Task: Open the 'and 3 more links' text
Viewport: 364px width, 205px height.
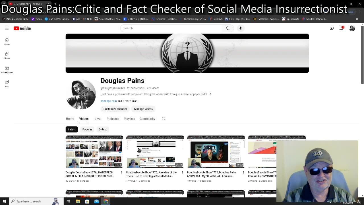Action: 127,101
